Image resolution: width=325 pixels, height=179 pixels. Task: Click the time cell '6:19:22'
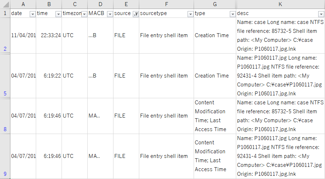[49, 76]
